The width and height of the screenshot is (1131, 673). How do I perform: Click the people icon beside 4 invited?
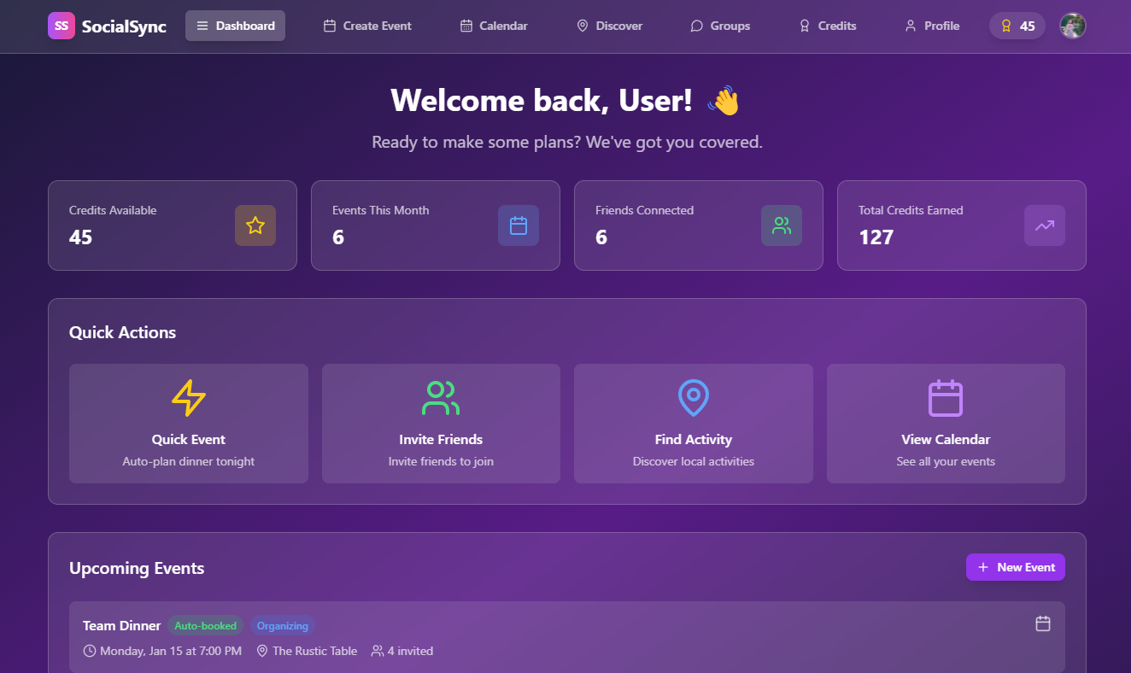[378, 651]
